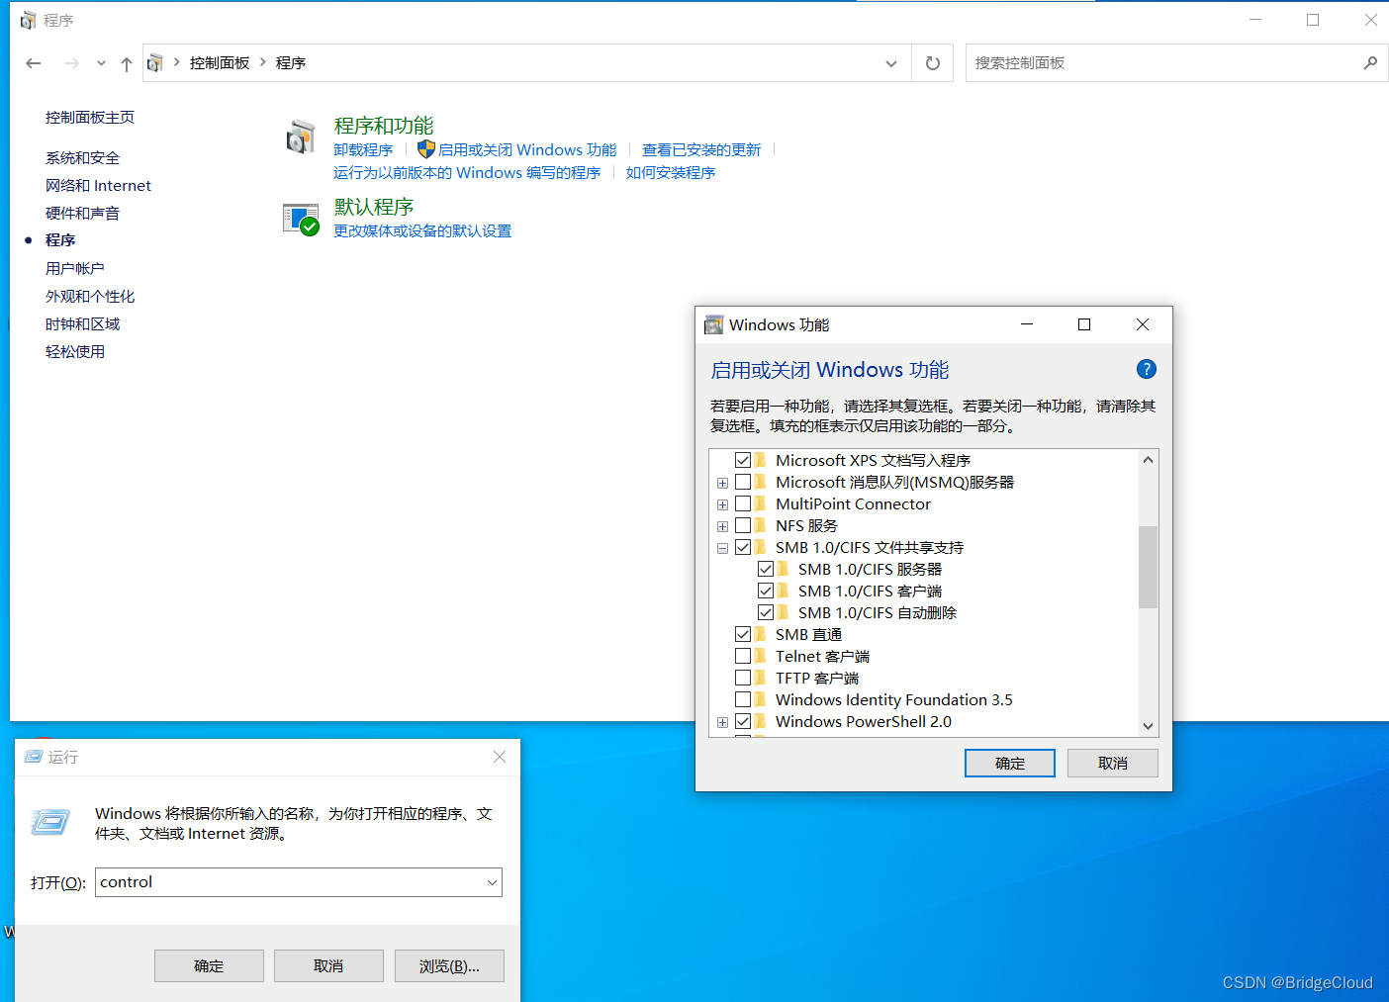Image resolution: width=1389 pixels, height=1002 pixels.
Task: Close the 运行 dialog with X
Action: click(500, 757)
